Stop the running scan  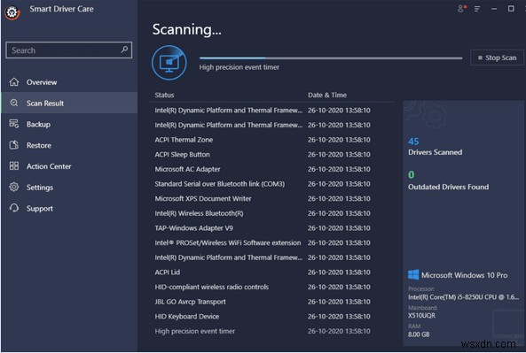(497, 58)
